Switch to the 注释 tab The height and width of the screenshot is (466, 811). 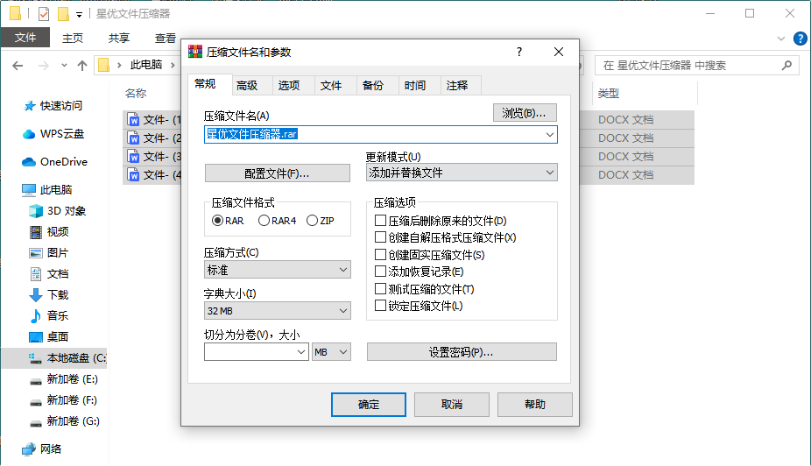pos(456,85)
